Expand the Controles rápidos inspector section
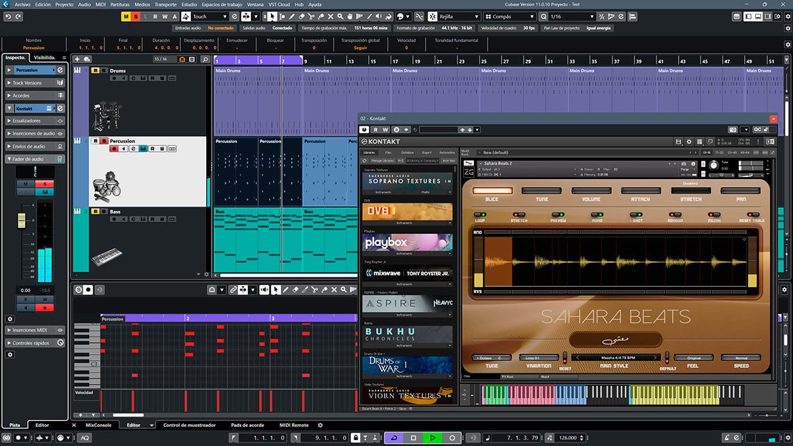This screenshot has height=446, width=793. [35, 343]
